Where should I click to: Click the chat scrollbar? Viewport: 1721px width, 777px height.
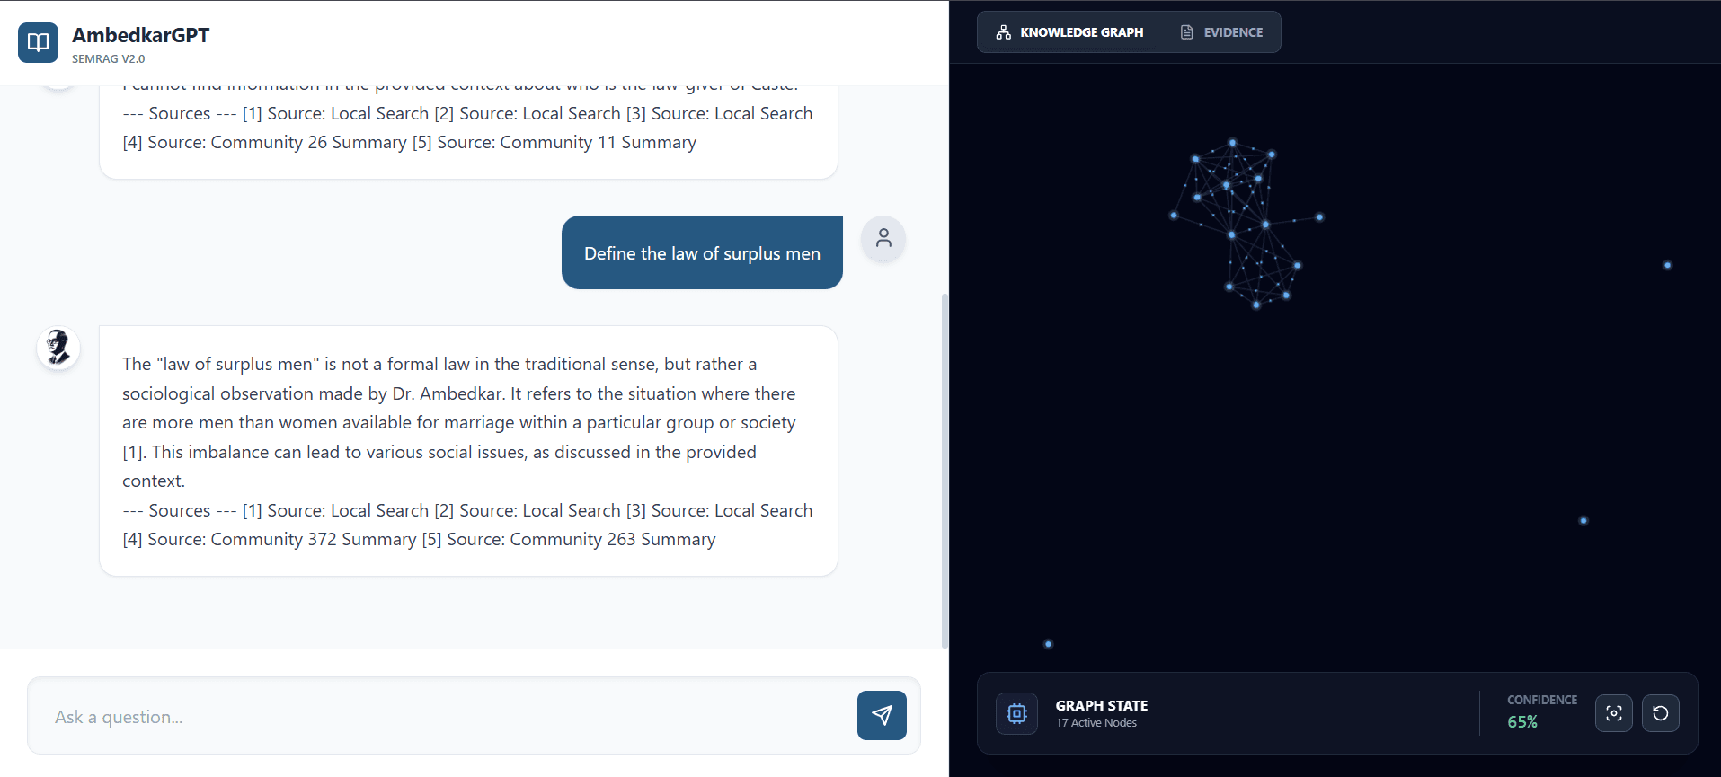[944, 469]
